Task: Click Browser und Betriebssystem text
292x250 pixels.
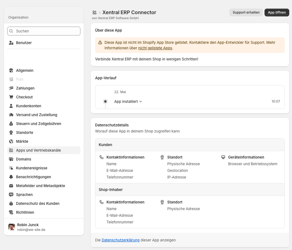Action: (253, 164)
